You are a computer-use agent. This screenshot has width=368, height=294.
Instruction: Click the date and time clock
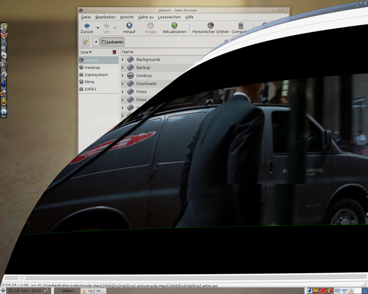point(25,291)
